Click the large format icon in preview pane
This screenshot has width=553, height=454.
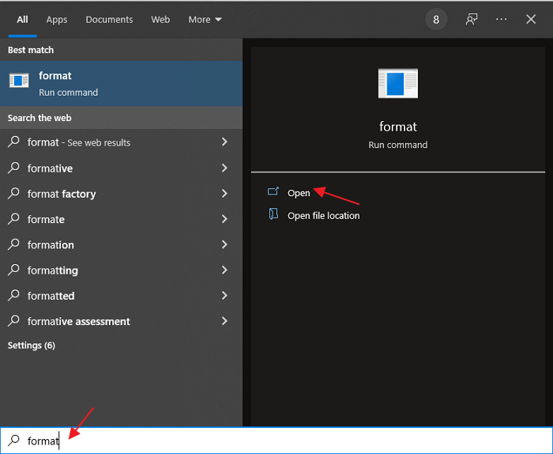pos(397,83)
